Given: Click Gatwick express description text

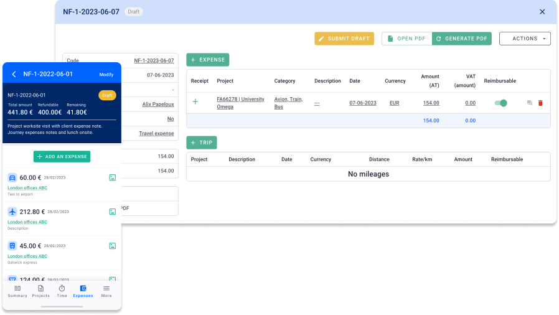Looking at the screenshot, I should [x=22, y=263].
